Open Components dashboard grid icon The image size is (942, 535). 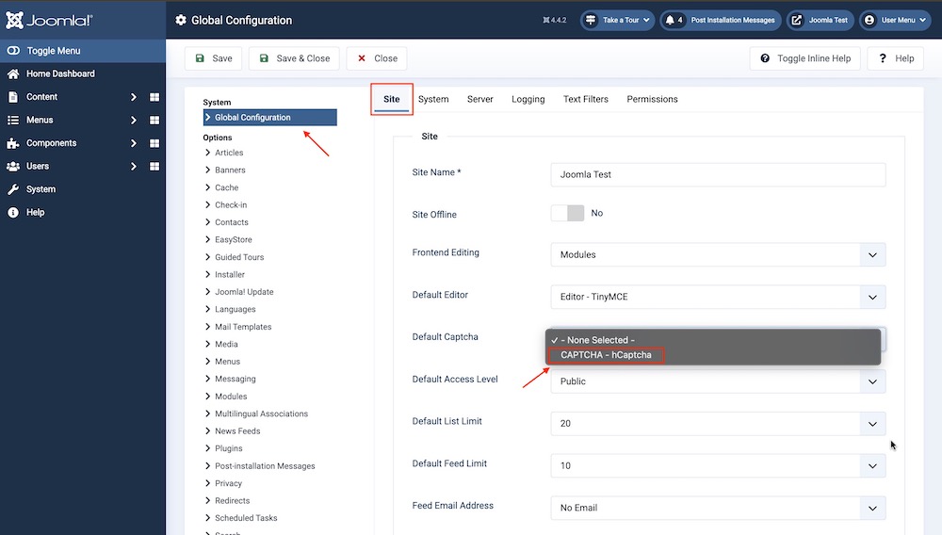click(154, 143)
